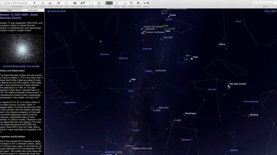
Task: Click the Ophiuchus constellation label
Action: [186, 139]
